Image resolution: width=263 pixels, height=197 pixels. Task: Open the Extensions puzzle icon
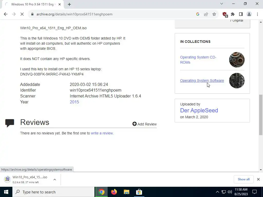[x=233, y=14]
